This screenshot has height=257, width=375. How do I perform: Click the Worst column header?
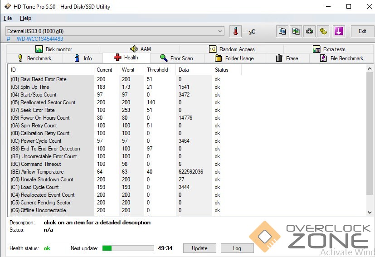[x=131, y=70]
